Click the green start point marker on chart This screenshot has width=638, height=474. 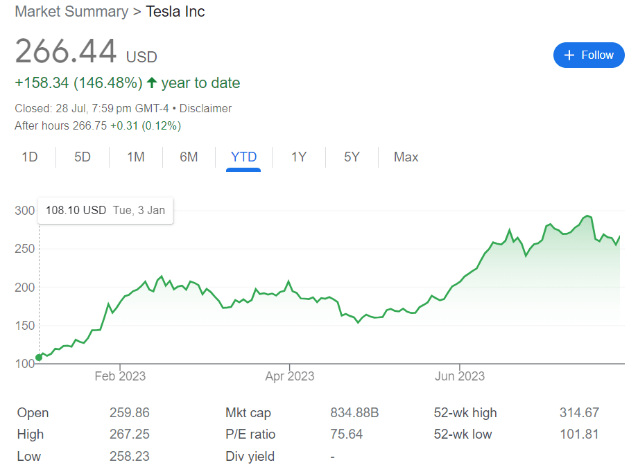(x=39, y=358)
